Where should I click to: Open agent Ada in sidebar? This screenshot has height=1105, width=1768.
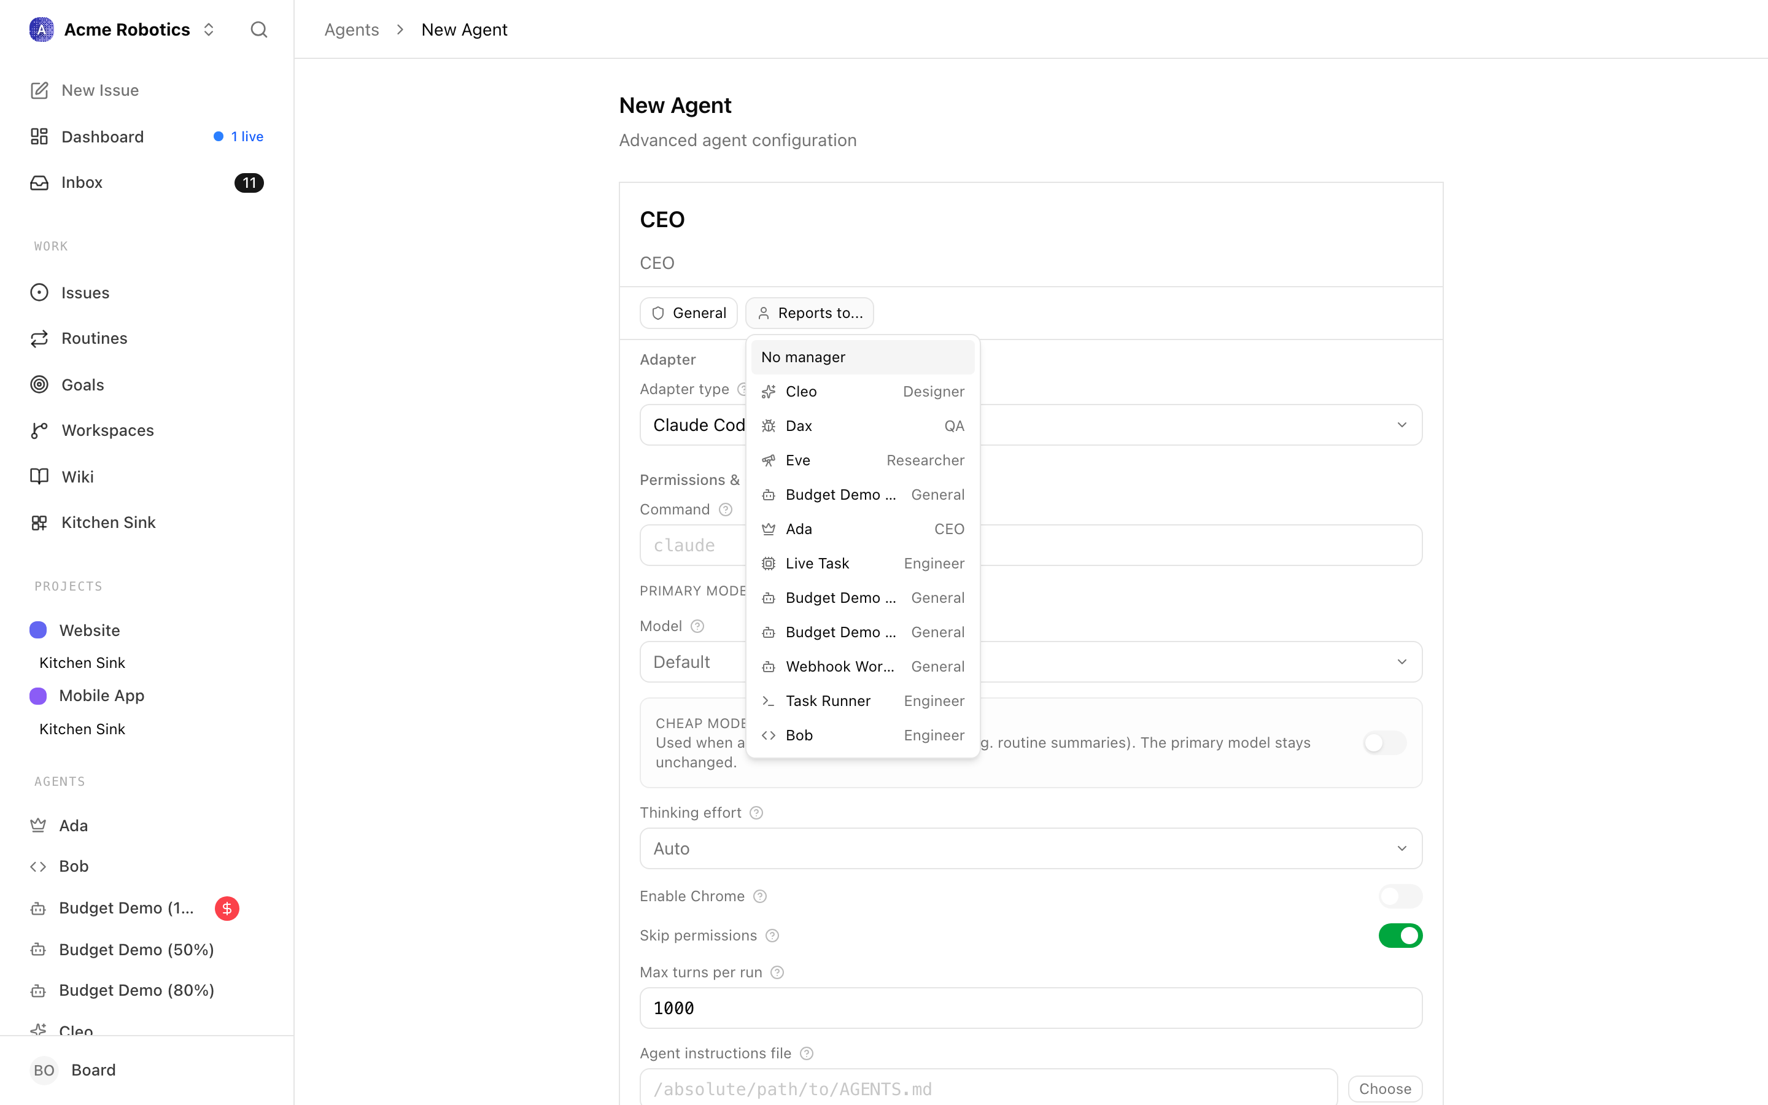click(x=146, y=825)
